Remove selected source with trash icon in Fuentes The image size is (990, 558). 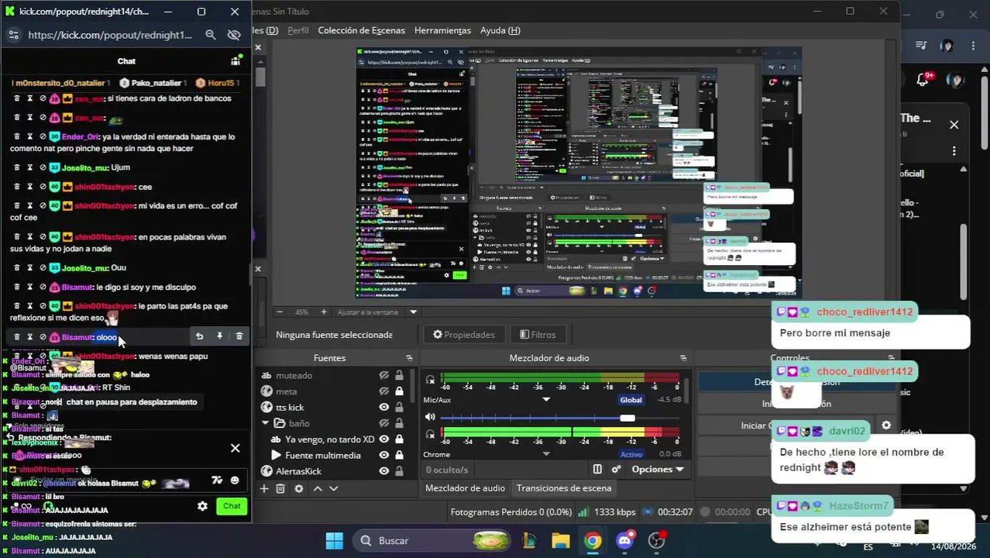(280, 488)
